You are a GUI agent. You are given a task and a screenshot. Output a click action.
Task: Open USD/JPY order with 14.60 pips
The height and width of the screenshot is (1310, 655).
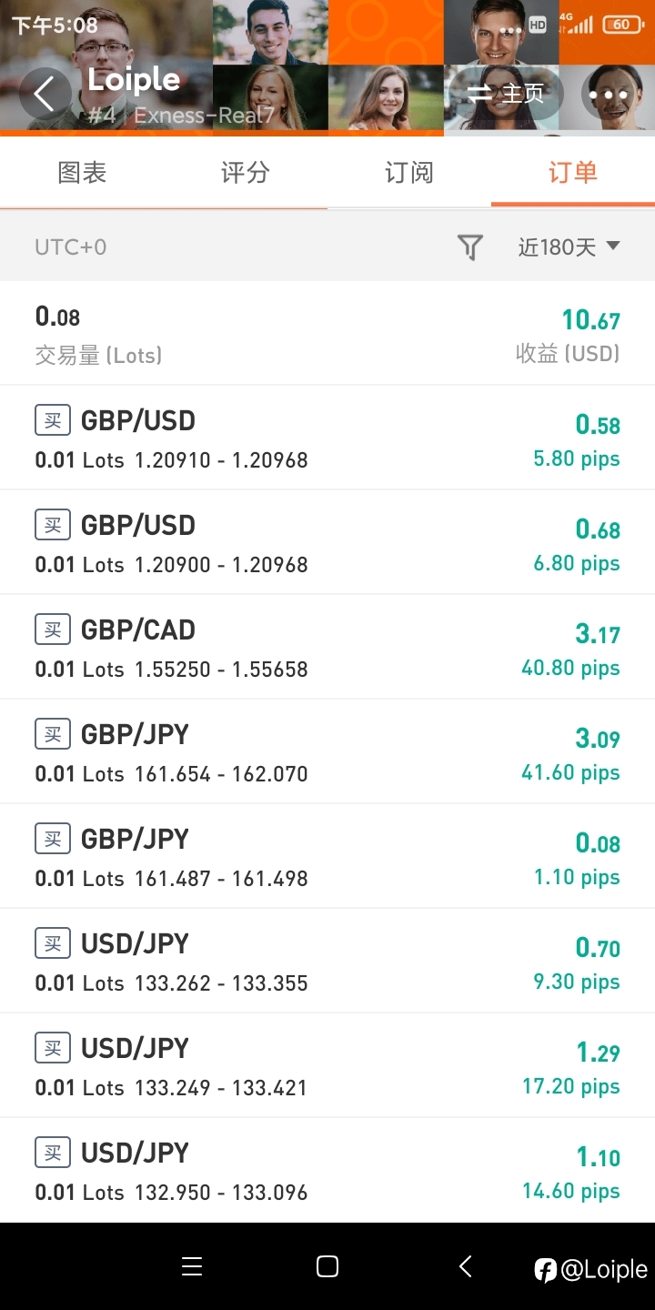[x=327, y=1170]
